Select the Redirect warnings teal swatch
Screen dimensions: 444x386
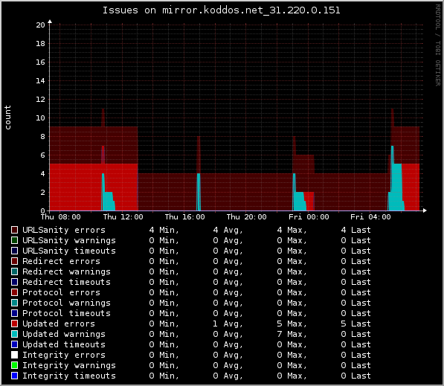(x=14, y=271)
